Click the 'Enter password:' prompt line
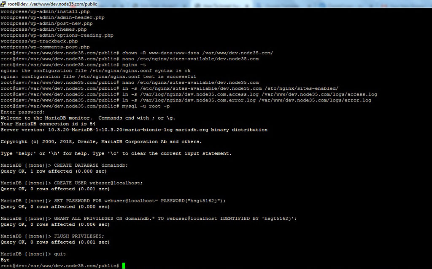 click(23, 112)
